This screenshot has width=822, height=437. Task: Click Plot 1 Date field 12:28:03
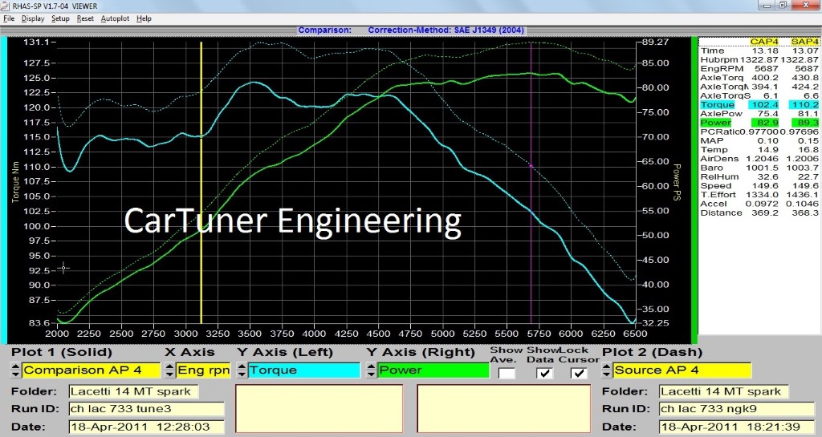[x=146, y=427]
